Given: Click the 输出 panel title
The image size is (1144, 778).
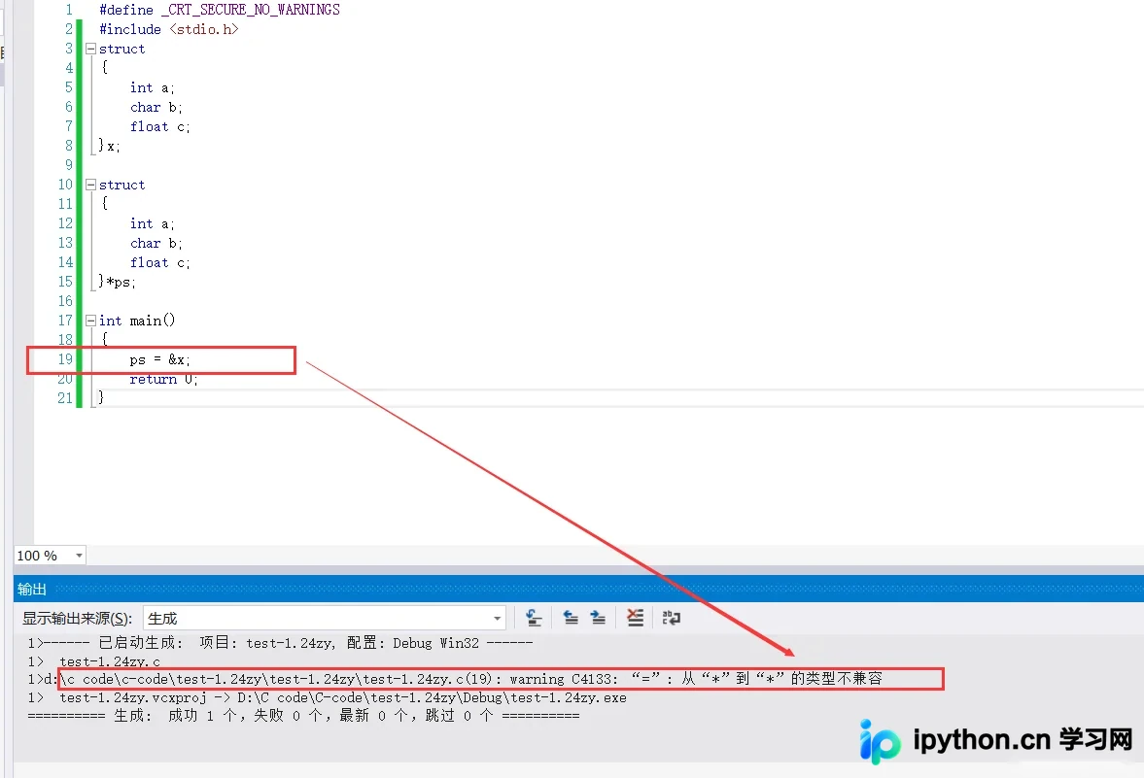Looking at the screenshot, I should 32,590.
